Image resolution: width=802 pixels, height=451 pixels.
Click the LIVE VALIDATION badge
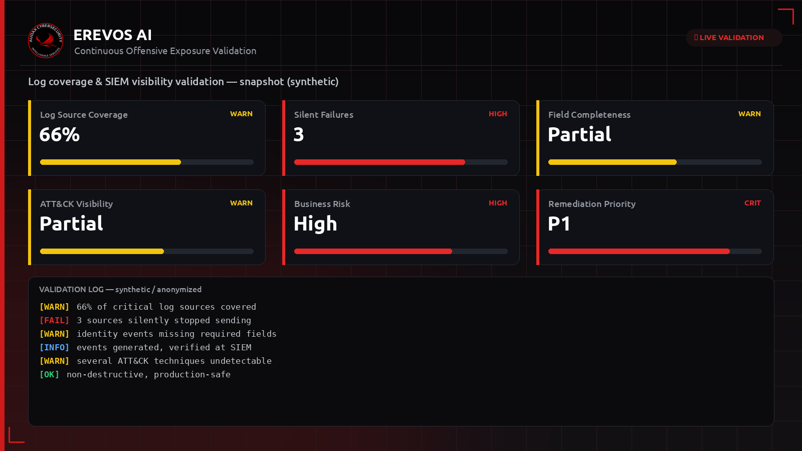[734, 38]
